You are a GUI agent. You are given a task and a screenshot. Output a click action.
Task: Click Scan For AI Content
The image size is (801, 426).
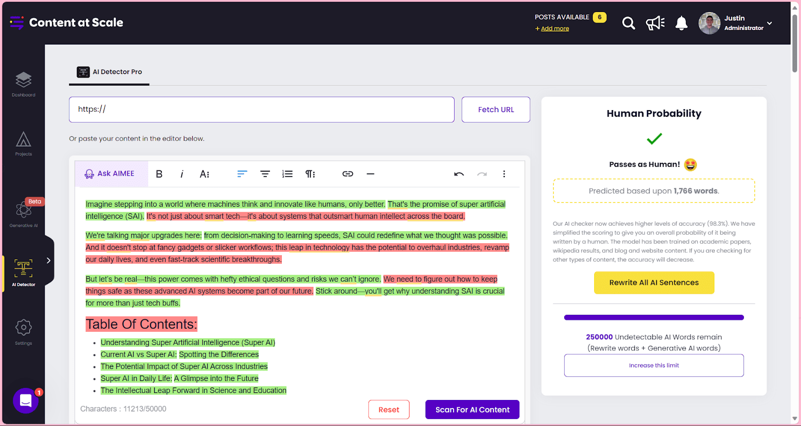point(472,409)
